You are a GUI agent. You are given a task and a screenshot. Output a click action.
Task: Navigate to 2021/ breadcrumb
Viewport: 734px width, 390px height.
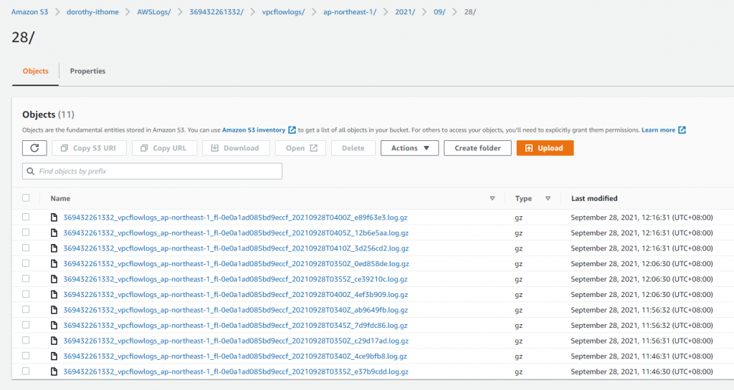point(405,12)
